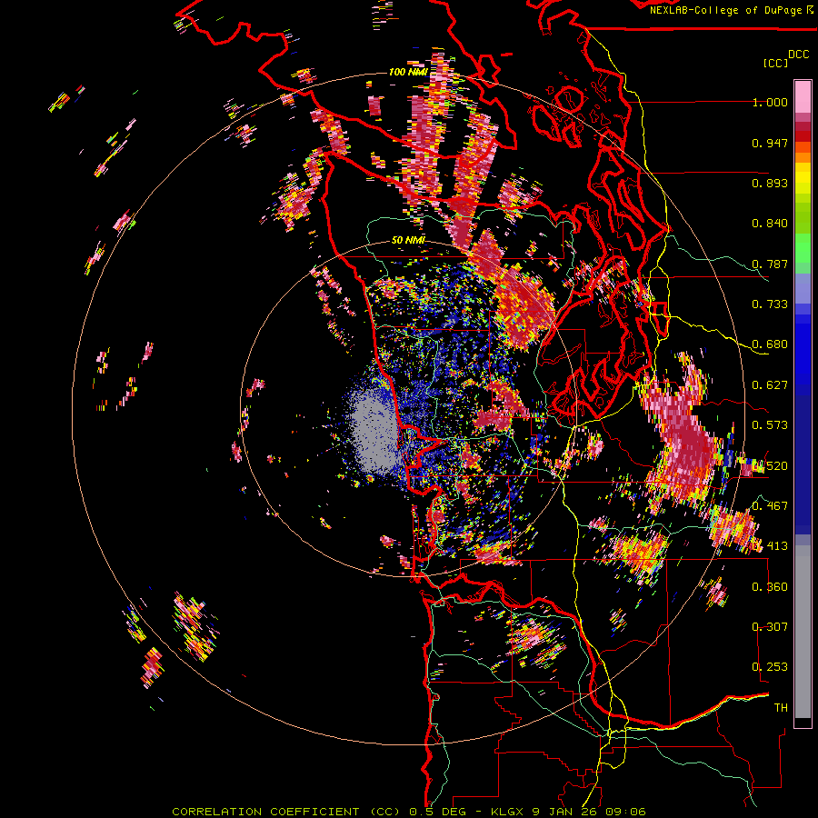This screenshot has height=818, width=818.
Task: Click the 1.000 legend value
Action: tap(769, 103)
